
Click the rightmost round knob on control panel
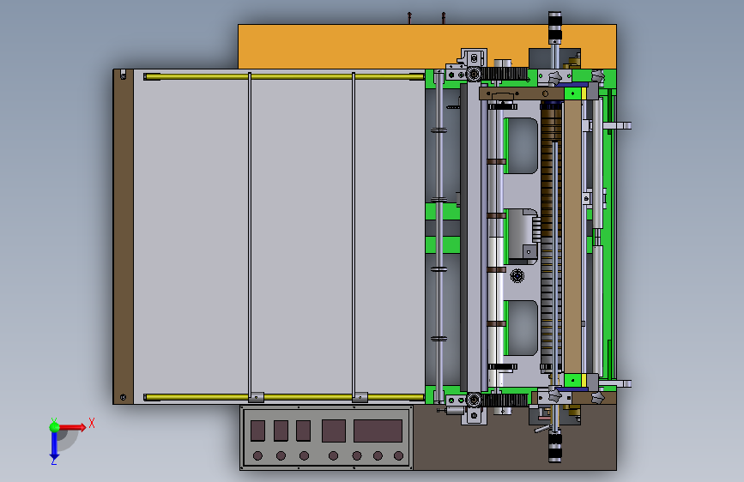(398, 456)
